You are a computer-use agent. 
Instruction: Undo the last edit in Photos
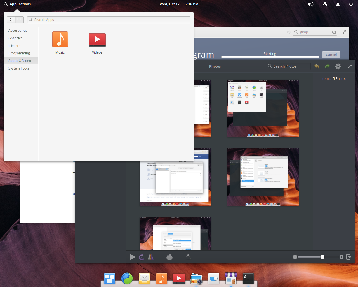pyautogui.click(x=317, y=66)
